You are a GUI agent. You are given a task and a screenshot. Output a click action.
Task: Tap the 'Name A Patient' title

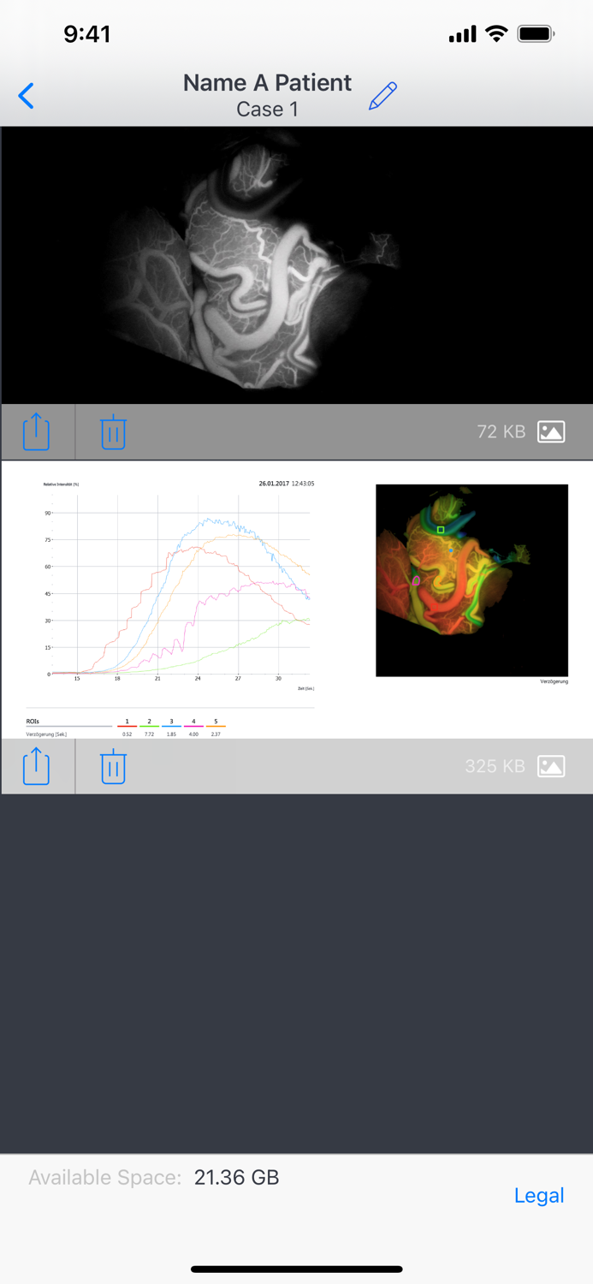[267, 82]
